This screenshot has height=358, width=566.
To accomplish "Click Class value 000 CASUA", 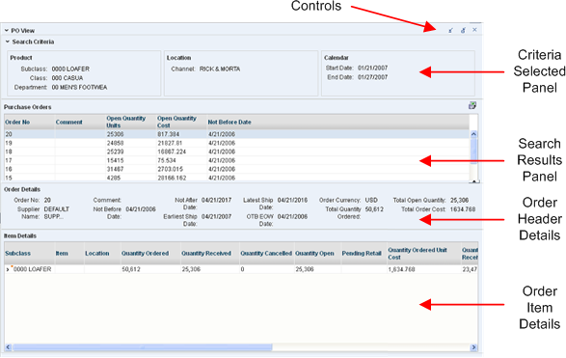I will (67, 78).
